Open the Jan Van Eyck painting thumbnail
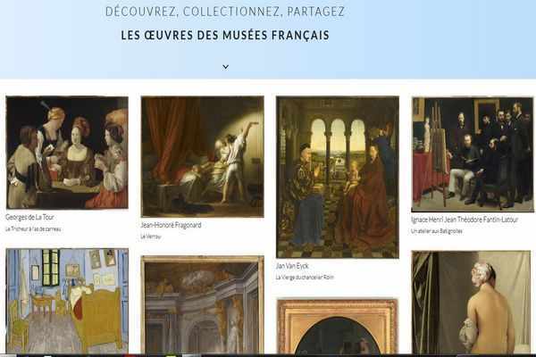This screenshot has width=536, height=357. [338, 177]
